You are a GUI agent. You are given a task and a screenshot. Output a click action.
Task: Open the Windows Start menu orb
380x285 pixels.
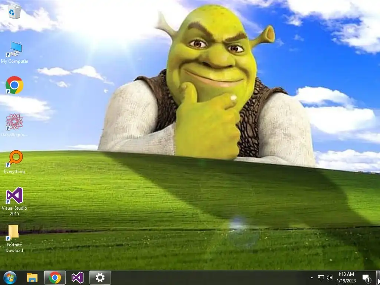[10, 278]
